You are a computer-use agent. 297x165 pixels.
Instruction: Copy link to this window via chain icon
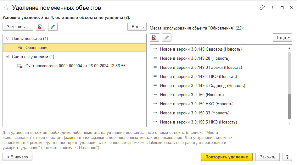click(262, 8)
